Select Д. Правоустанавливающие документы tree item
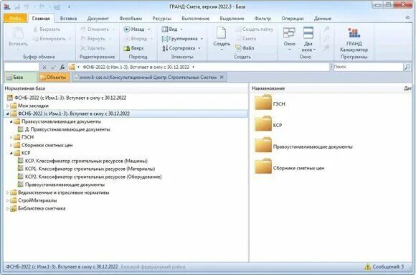The width and height of the screenshot is (416, 275). (x=67, y=130)
